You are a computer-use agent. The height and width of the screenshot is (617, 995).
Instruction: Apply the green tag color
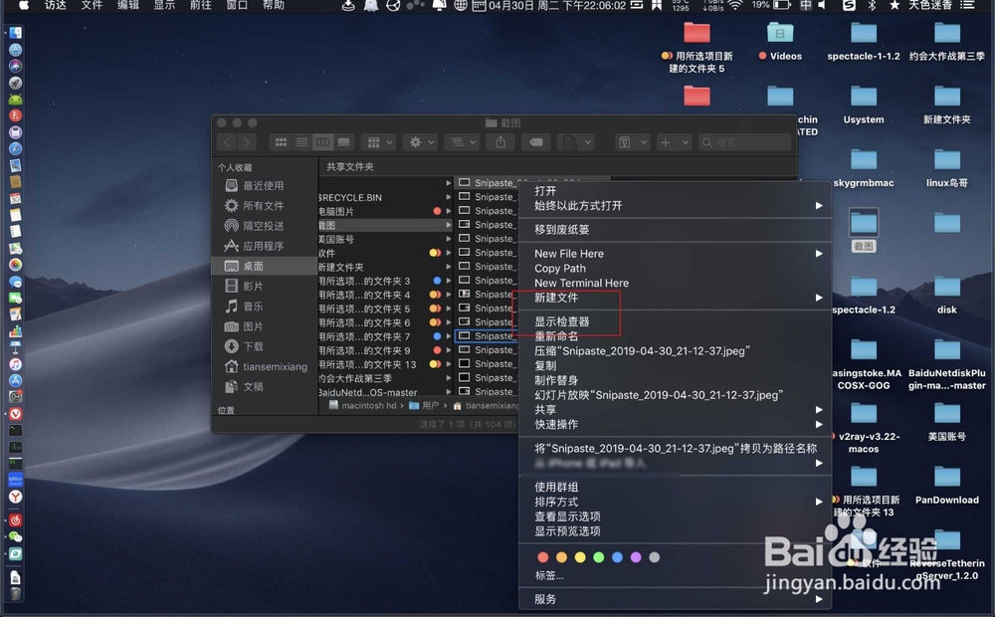[598, 557]
